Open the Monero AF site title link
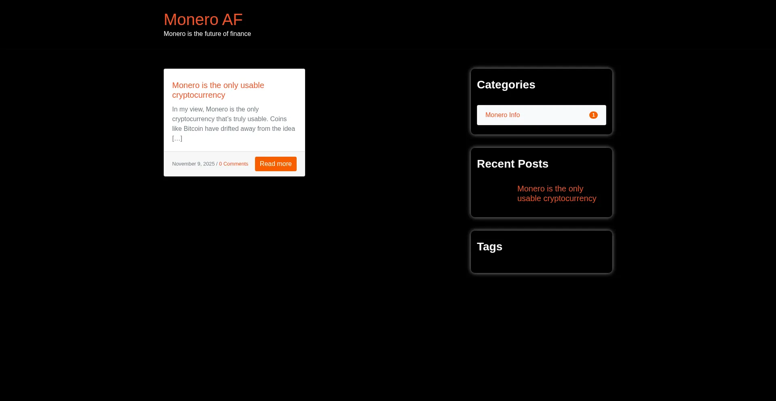Viewport: 776px width, 401px height. tap(203, 19)
